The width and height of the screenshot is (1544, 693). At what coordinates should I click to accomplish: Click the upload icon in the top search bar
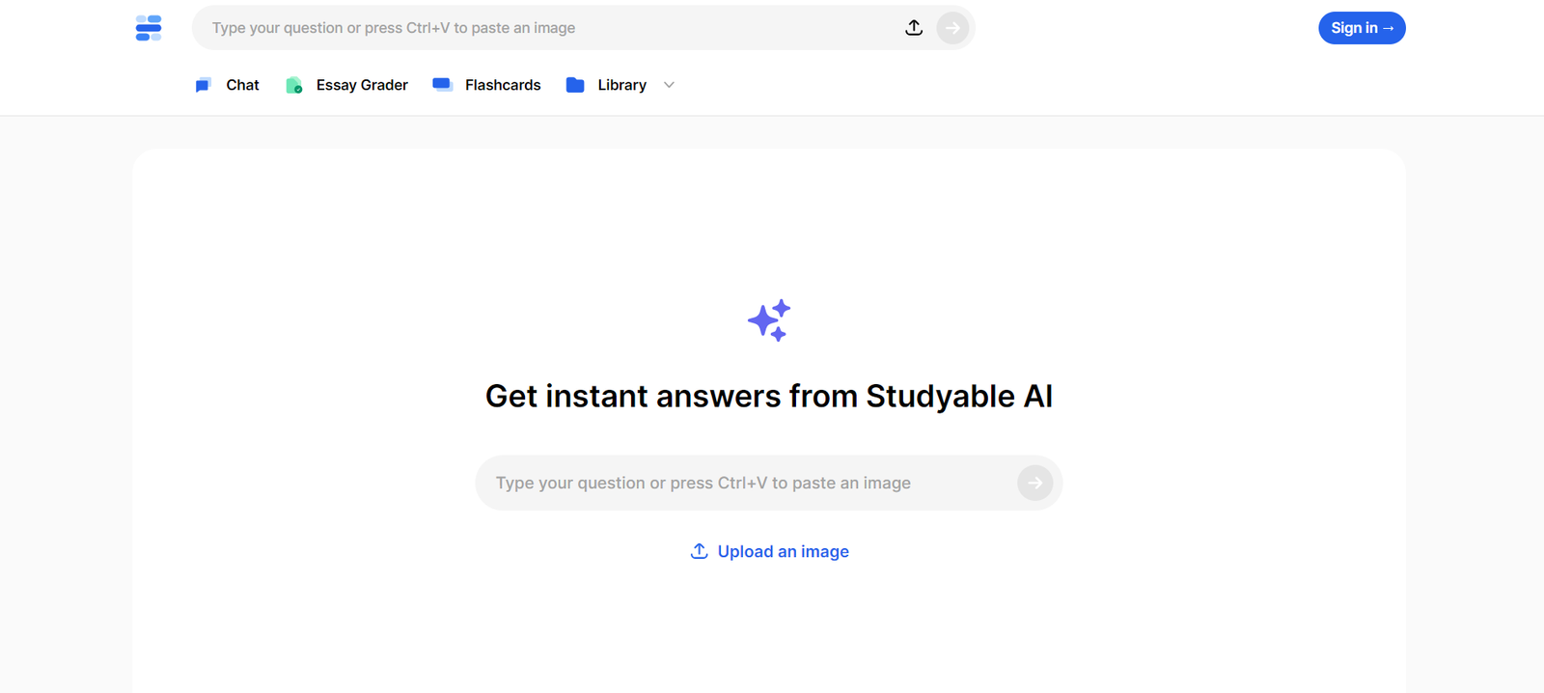click(x=914, y=28)
